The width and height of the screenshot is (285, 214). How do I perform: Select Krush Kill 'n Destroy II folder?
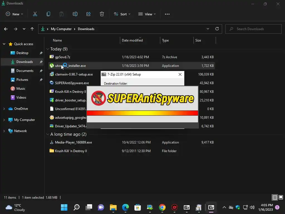click(132, 151)
